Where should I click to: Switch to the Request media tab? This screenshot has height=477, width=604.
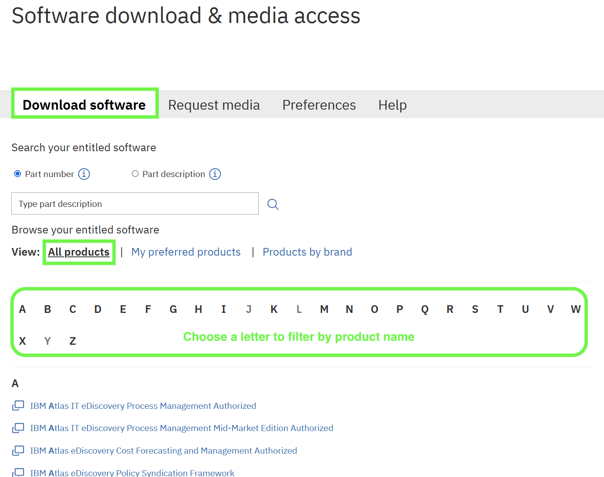214,105
